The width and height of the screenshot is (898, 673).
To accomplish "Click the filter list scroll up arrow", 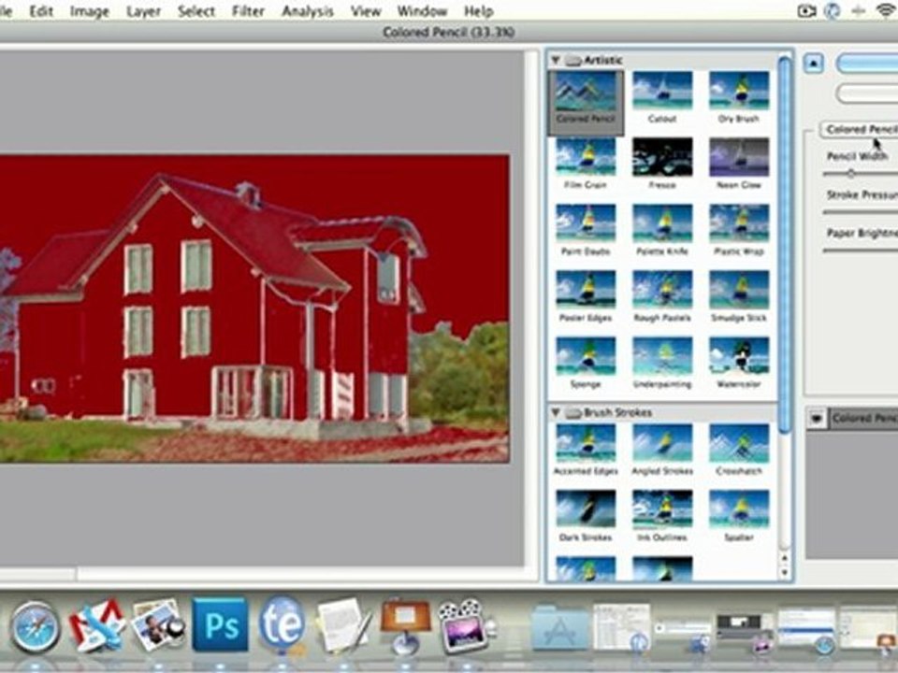I will click(785, 557).
